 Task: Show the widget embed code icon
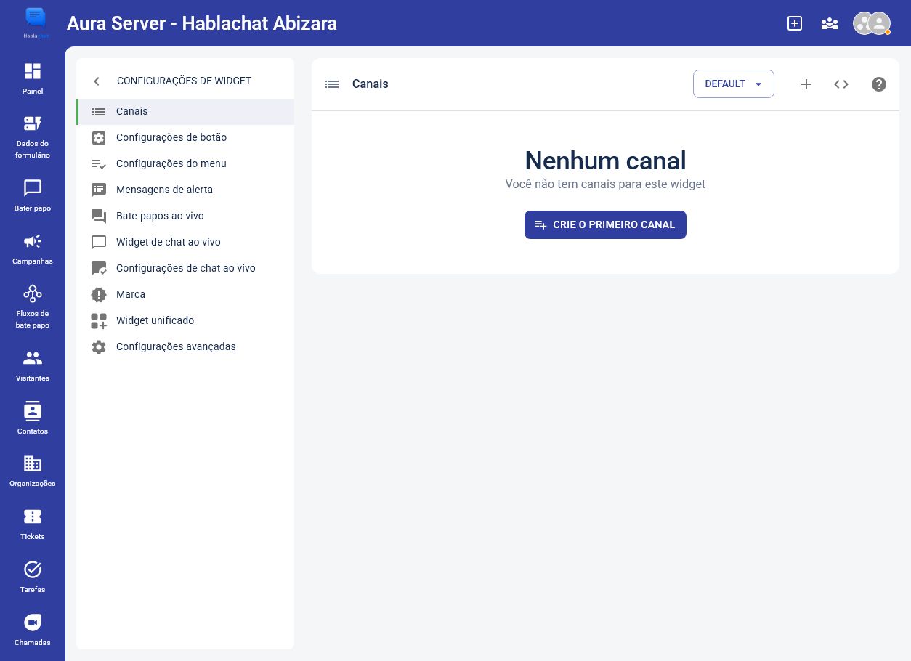tap(841, 84)
